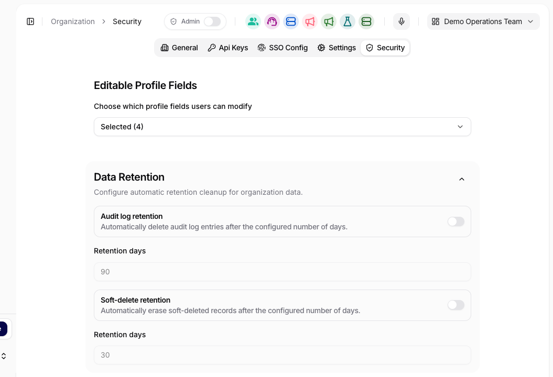Open the green server icon
The width and height of the screenshot is (553, 377).
[366, 21]
